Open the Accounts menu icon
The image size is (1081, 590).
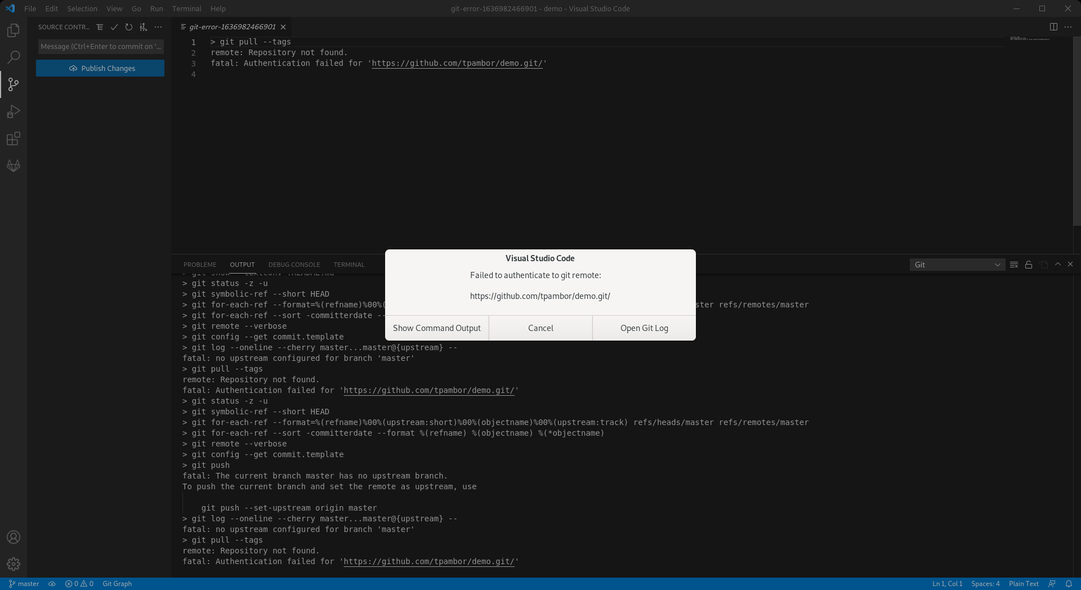pos(14,537)
